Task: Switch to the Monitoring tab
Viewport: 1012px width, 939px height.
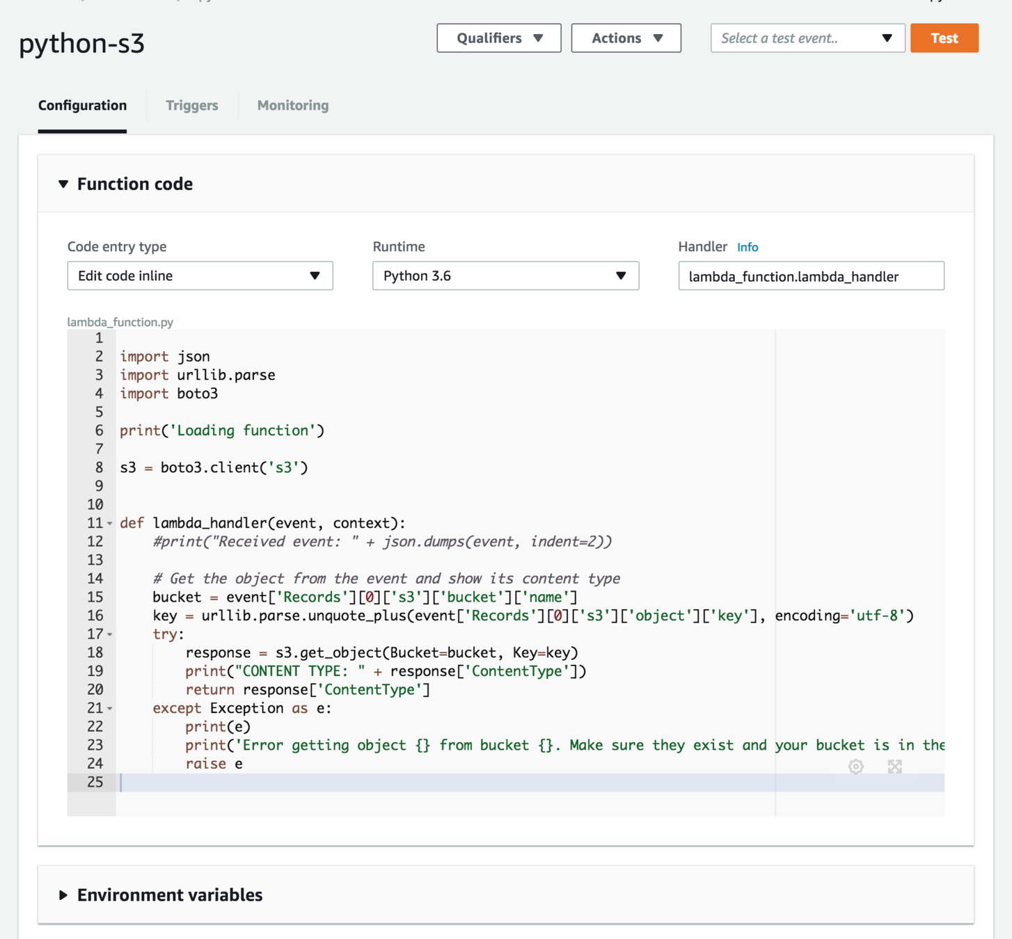Action: pyautogui.click(x=293, y=106)
